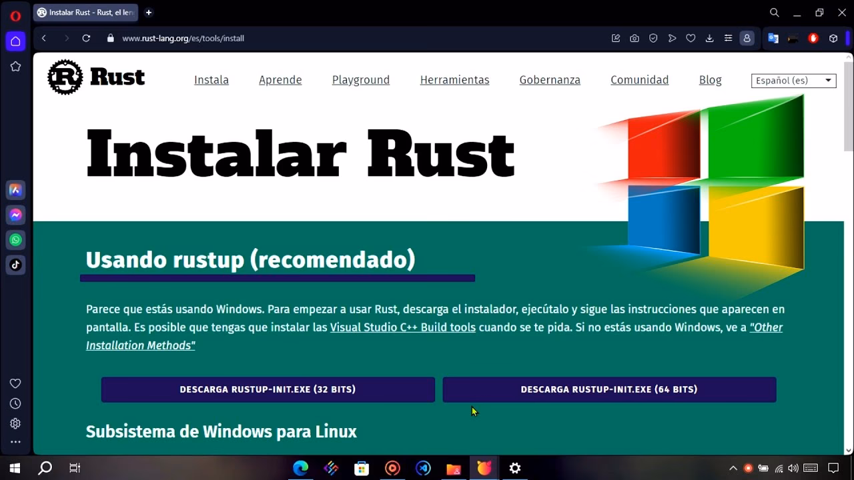Open the downloads icon
This screenshot has width=854, height=480.
[709, 38]
